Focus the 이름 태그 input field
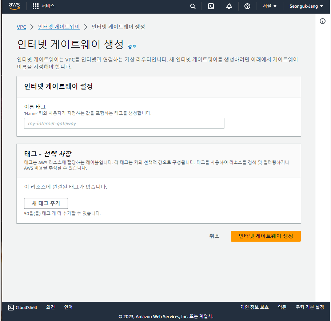331x321 pixels. click(x=124, y=123)
